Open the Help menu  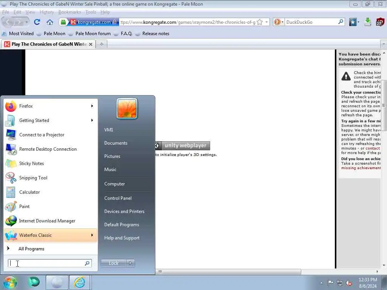tap(105, 12)
